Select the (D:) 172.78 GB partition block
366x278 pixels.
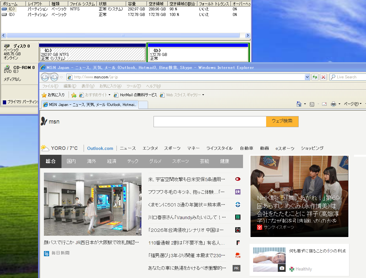[198, 52]
